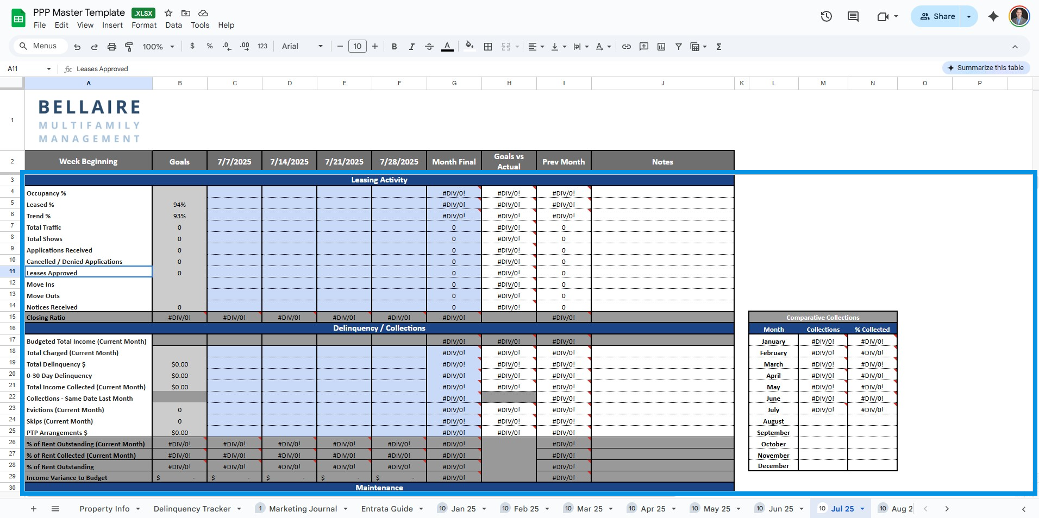Insert a chart from the toolbar
Image resolution: width=1039 pixels, height=518 pixels.
click(661, 47)
